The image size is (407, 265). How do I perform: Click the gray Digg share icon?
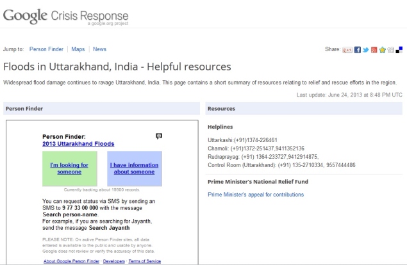[390, 50]
